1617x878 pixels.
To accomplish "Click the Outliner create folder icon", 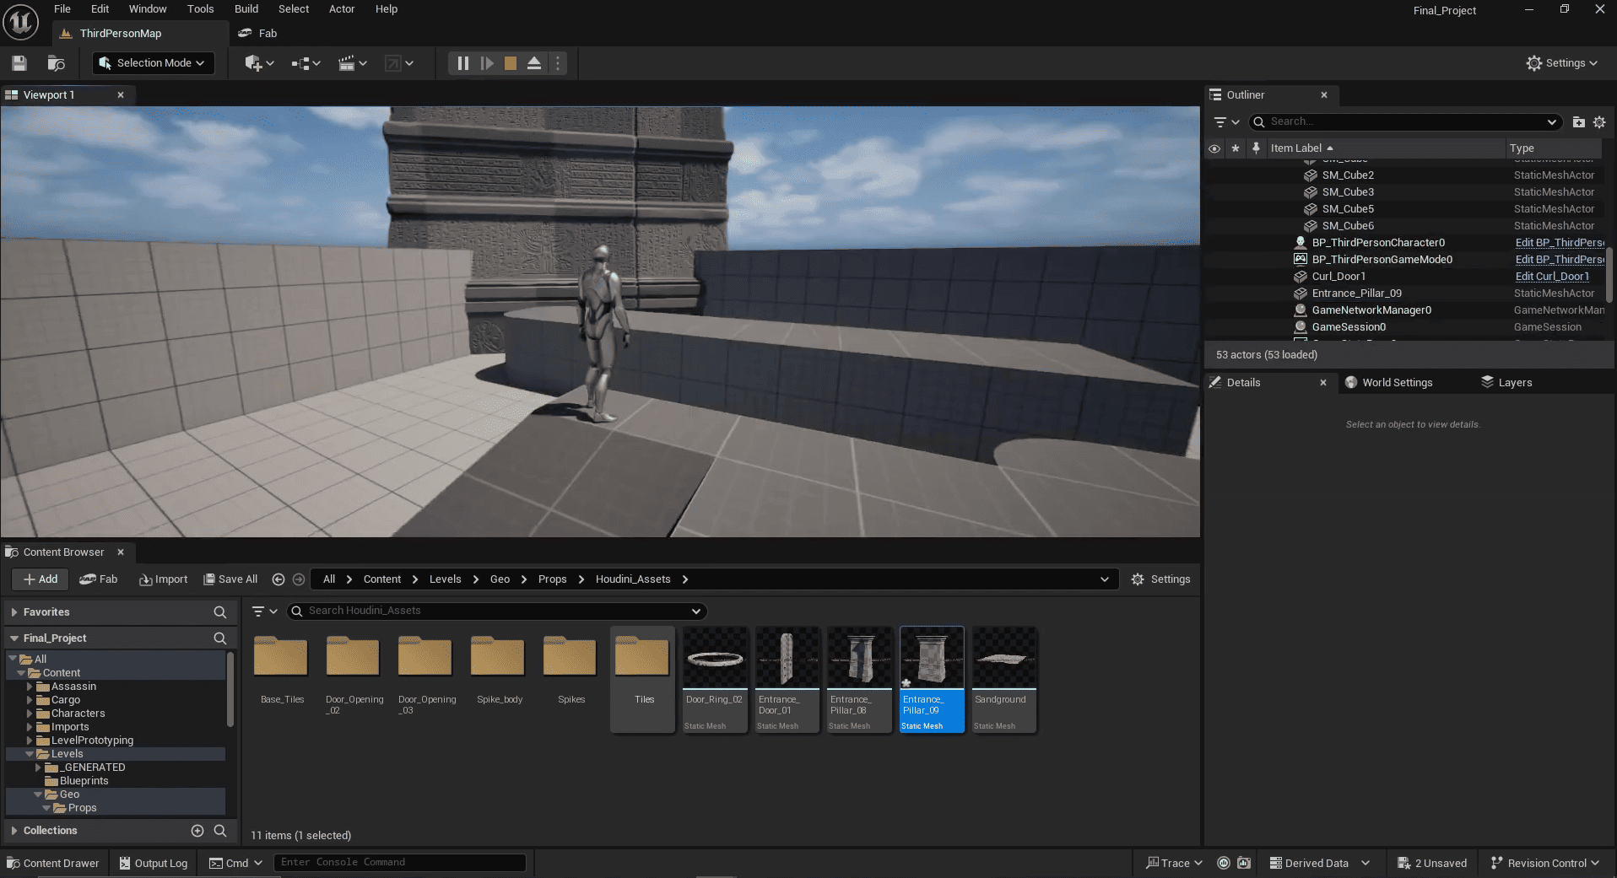I will [x=1578, y=122].
